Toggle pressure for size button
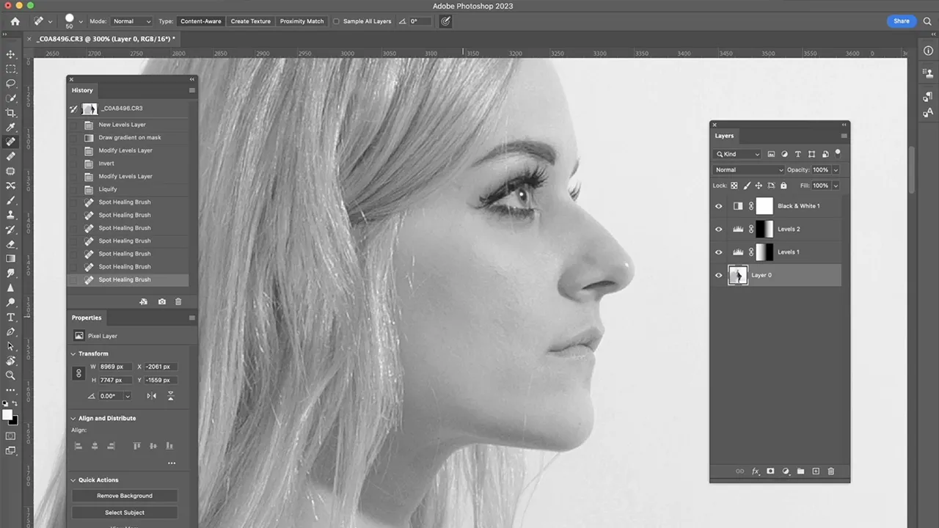 [445, 21]
